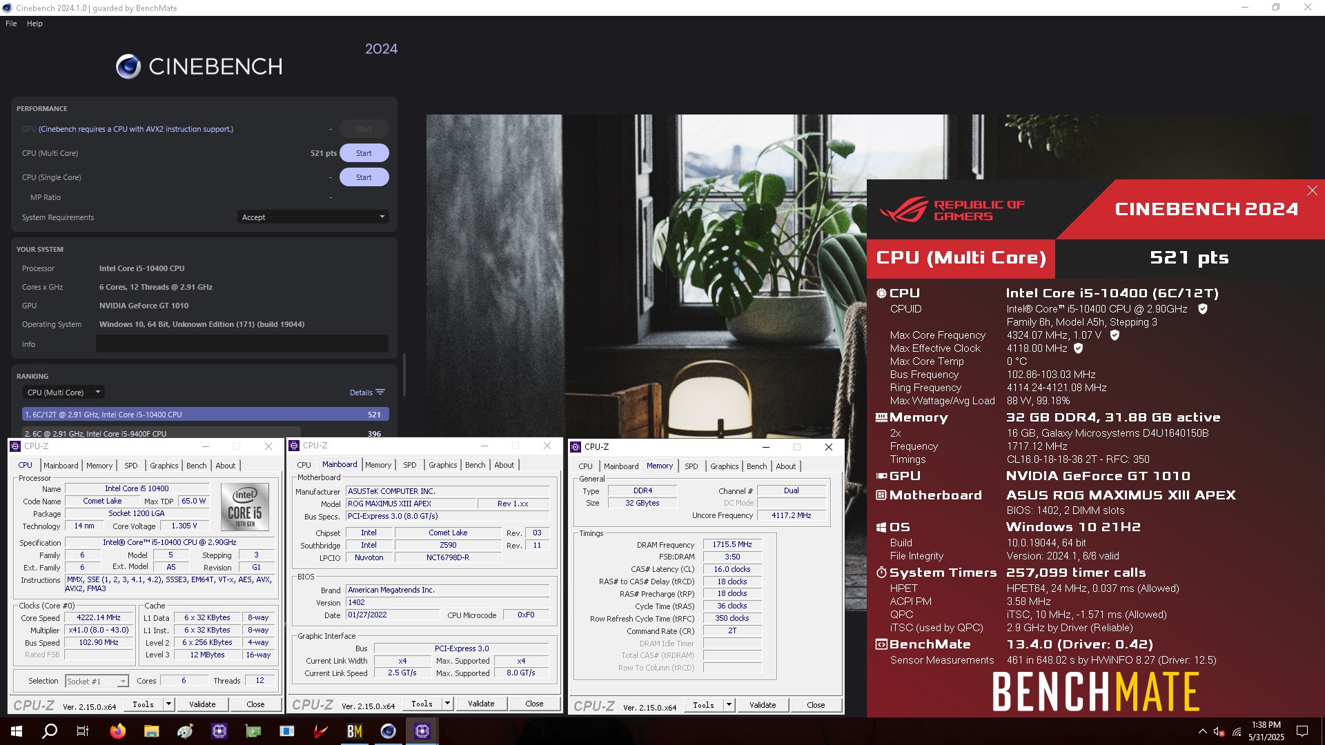Image resolution: width=1325 pixels, height=745 pixels.
Task: Expand Tools arrow in CPU-Z CPU window
Action: coord(168,704)
